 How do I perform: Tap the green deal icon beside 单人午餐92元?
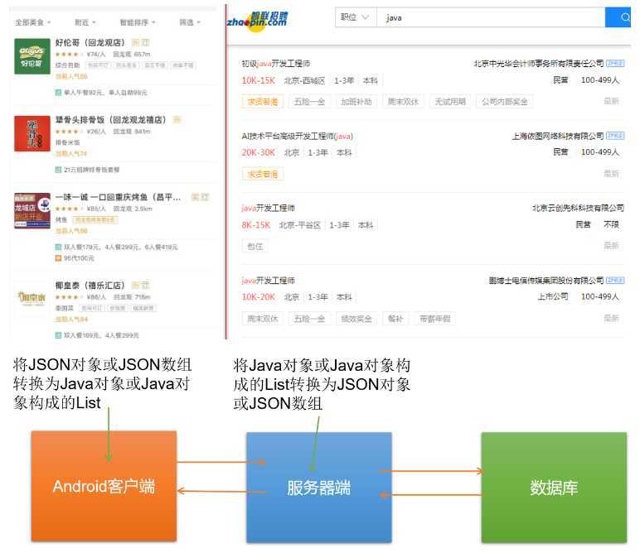coord(58,93)
